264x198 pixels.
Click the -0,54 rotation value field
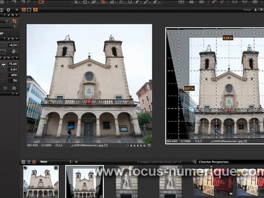tap(13, 45)
